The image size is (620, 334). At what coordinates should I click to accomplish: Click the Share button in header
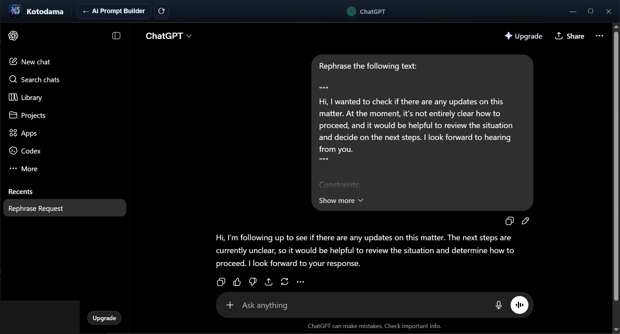coord(570,36)
